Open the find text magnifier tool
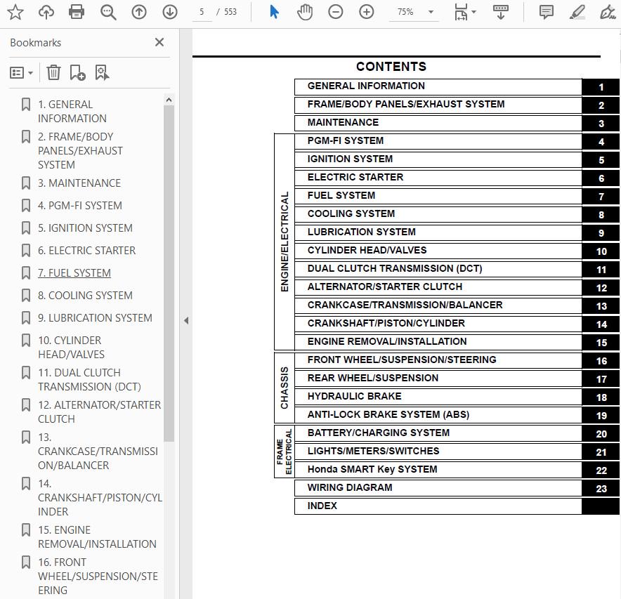The width and height of the screenshot is (621, 599). click(107, 12)
